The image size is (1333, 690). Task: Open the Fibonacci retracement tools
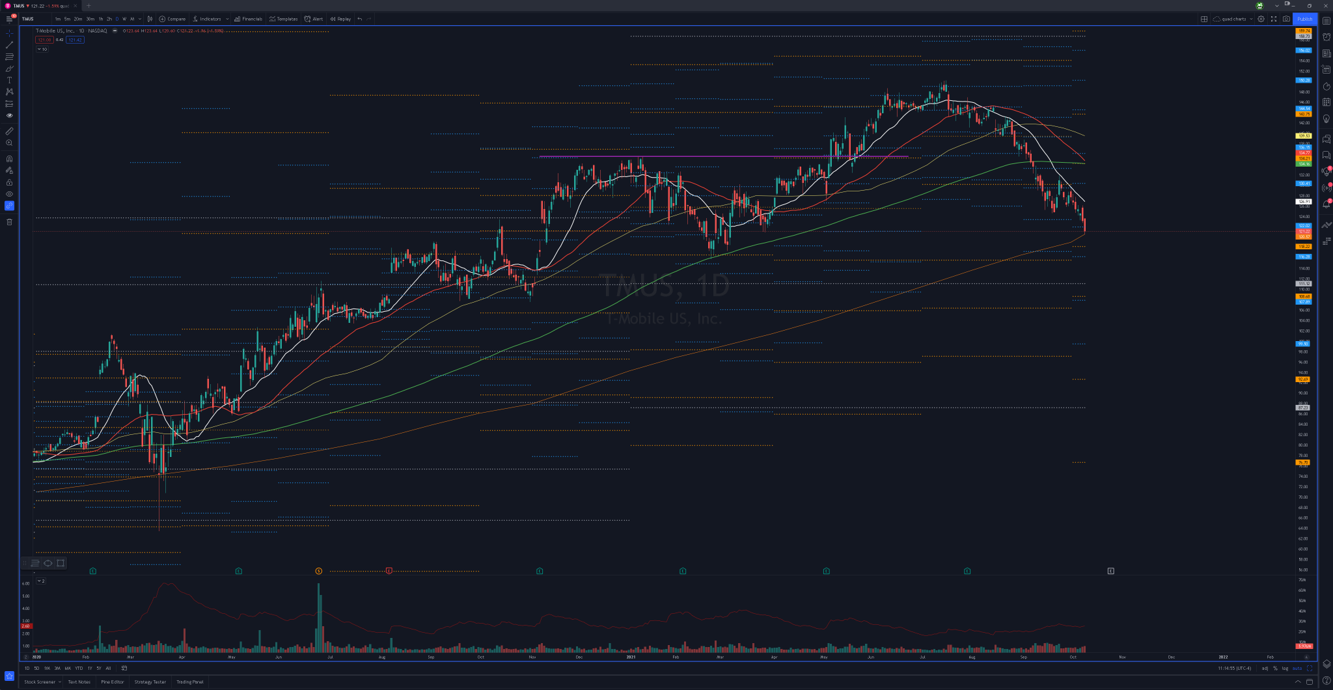click(x=9, y=57)
